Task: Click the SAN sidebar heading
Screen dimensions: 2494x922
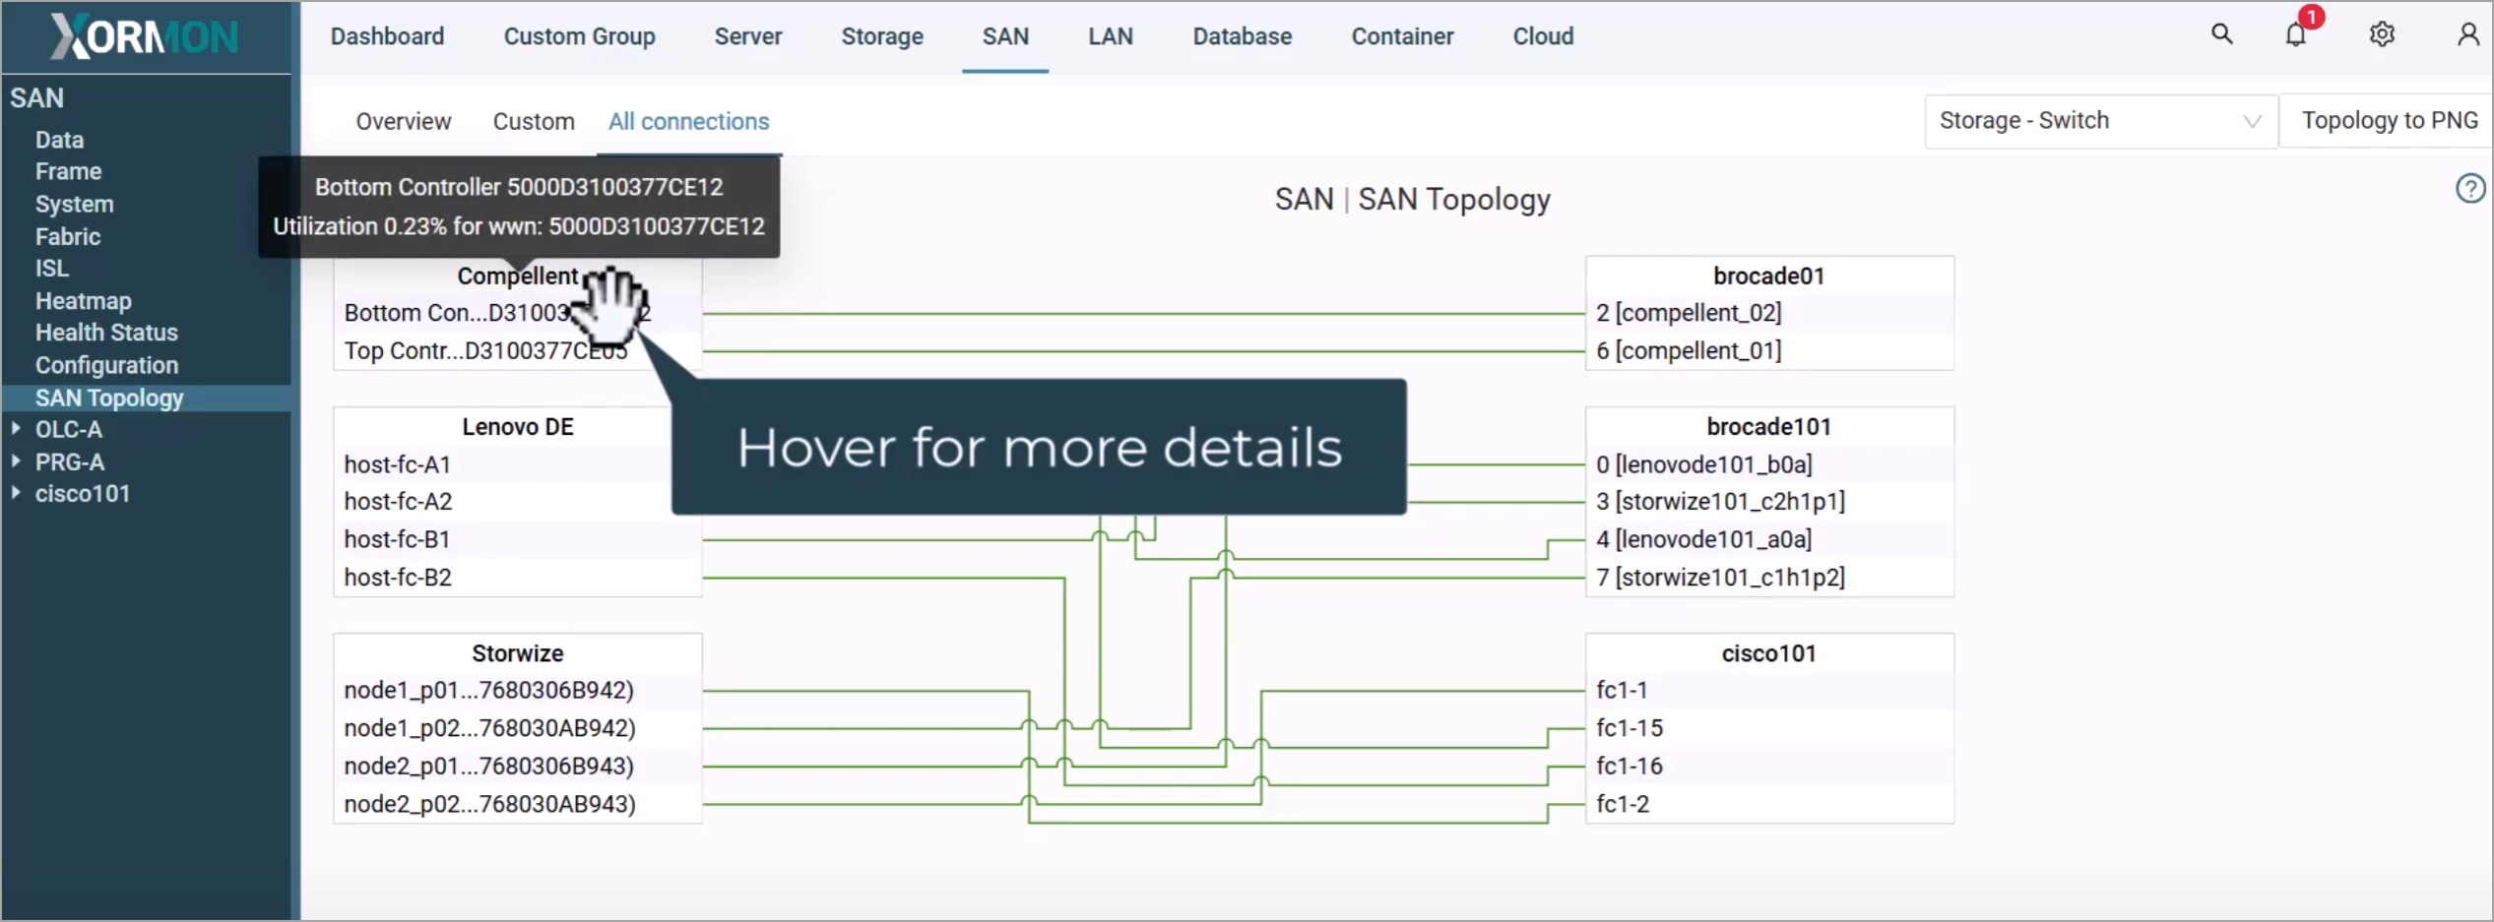Action: [x=36, y=98]
